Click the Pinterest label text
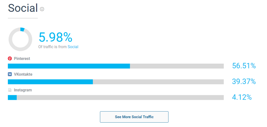This screenshot has height=127, width=267. tap(22, 59)
